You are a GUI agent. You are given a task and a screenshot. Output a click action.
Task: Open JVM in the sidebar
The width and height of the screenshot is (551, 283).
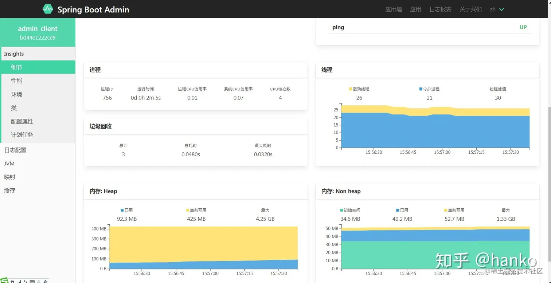(x=38, y=164)
